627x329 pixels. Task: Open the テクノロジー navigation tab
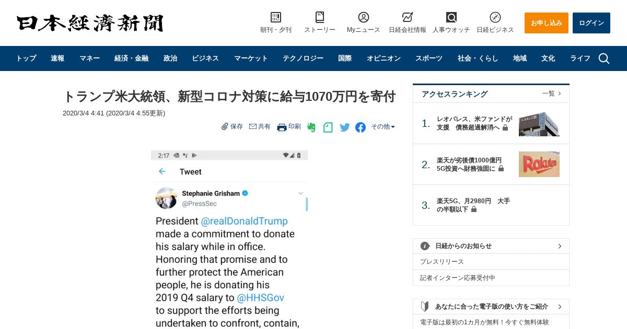[303, 58]
